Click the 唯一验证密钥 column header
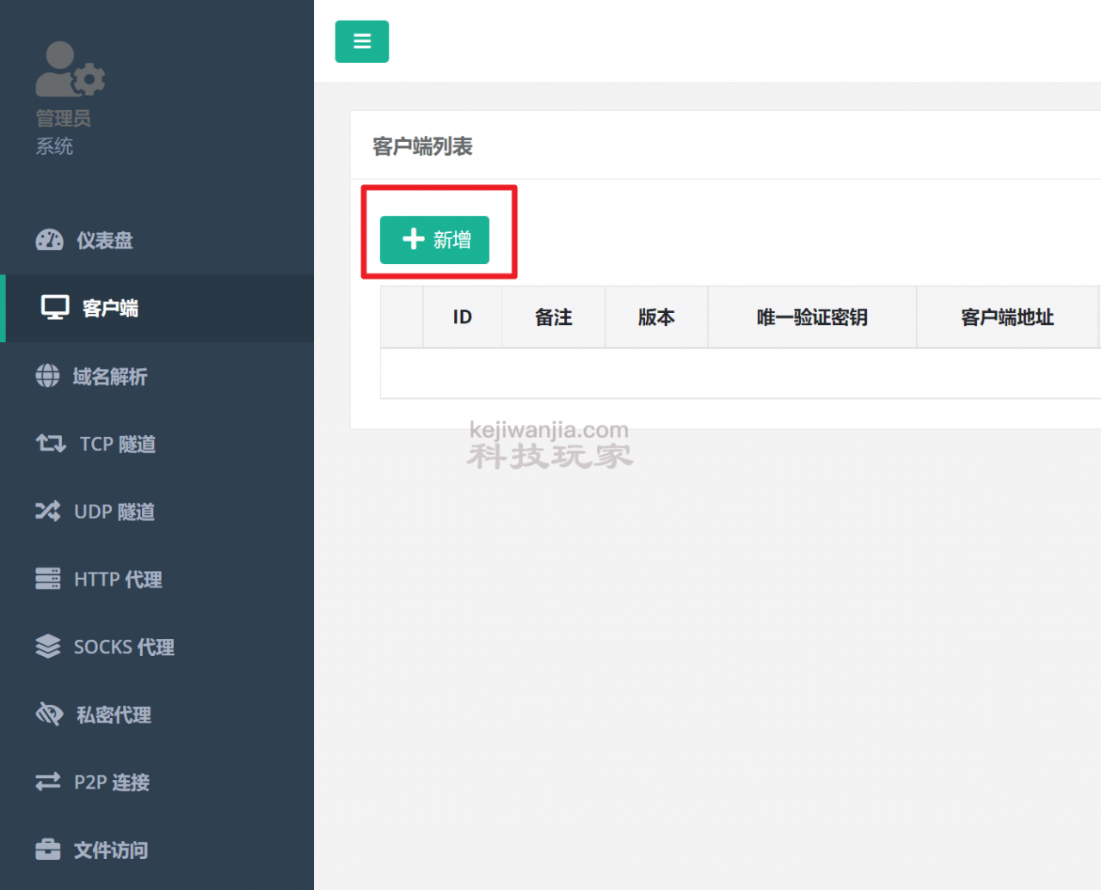Screen dimensions: 1101x890 [x=812, y=317]
